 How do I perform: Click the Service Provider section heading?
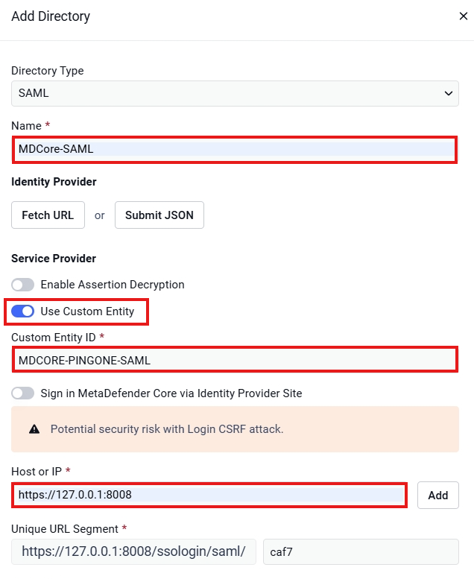click(54, 259)
